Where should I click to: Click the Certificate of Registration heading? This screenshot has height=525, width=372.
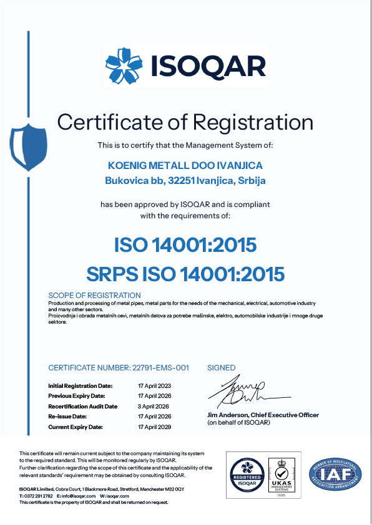[185, 122]
